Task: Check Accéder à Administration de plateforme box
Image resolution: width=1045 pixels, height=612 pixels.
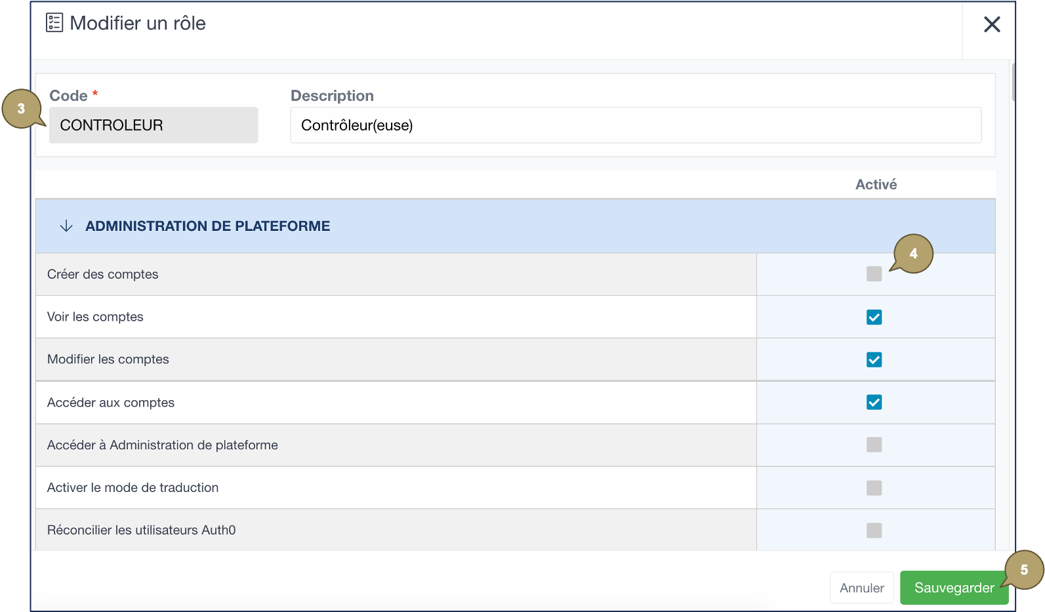Action: pos(874,445)
